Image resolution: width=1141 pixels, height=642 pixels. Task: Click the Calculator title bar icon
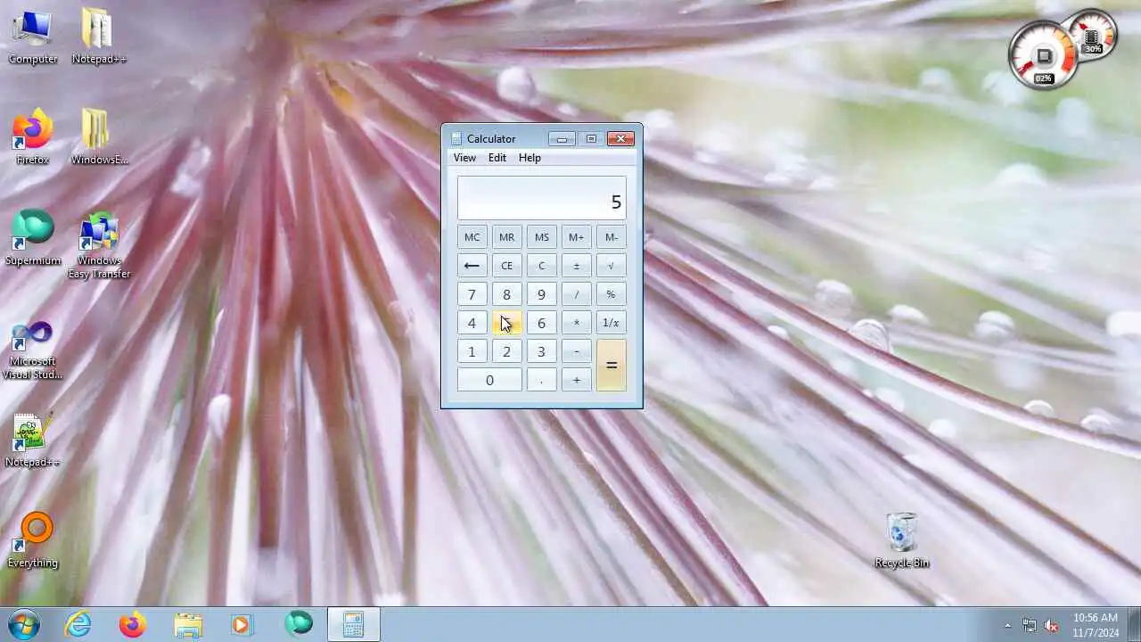[456, 139]
